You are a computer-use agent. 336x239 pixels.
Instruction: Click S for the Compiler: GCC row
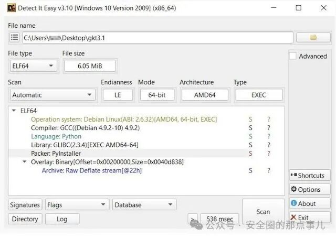click(x=250, y=128)
